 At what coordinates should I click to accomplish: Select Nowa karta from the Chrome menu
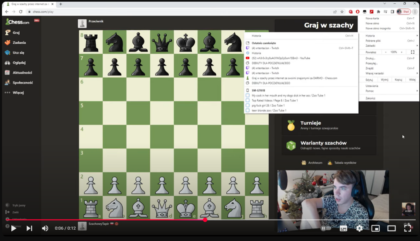389,18
